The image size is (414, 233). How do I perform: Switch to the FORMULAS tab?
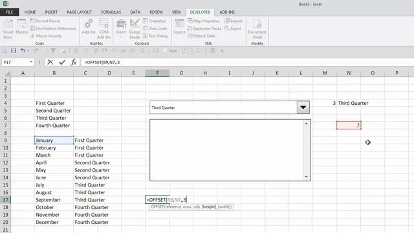click(111, 12)
